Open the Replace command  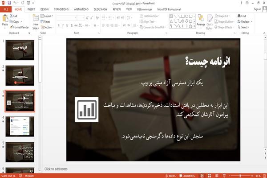click(245, 21)
